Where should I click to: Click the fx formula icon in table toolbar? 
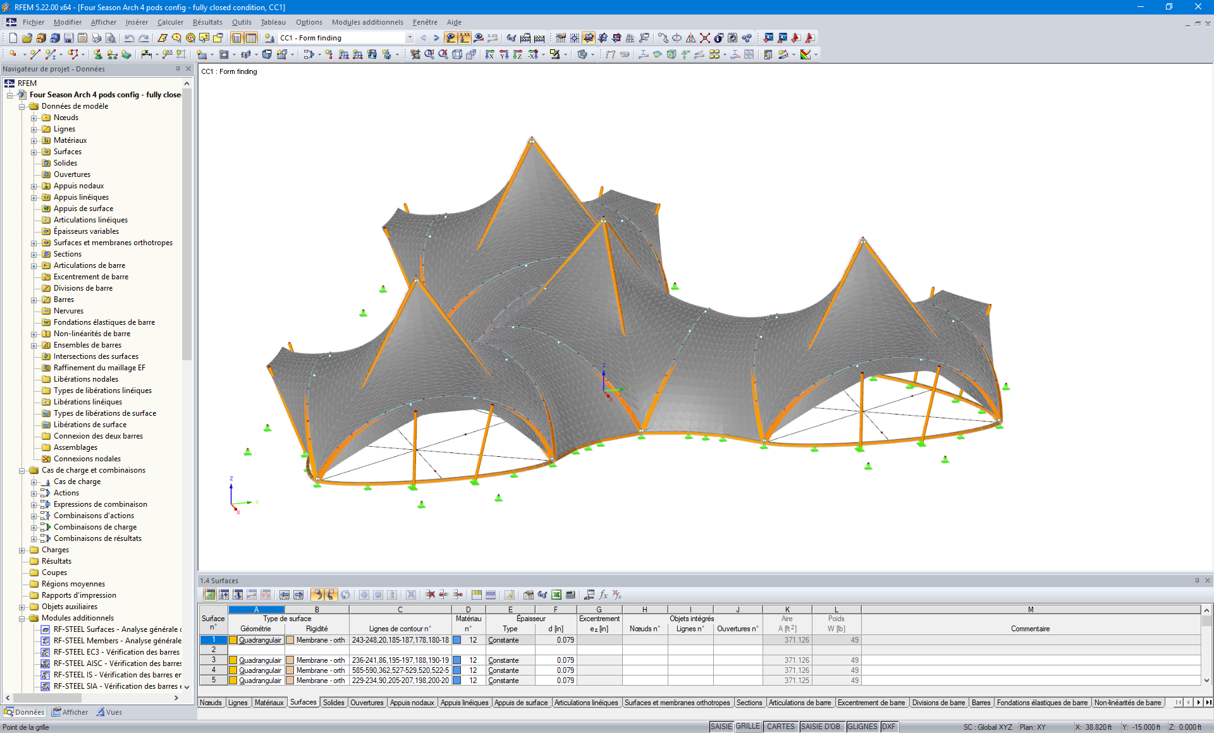pos(603,595)
